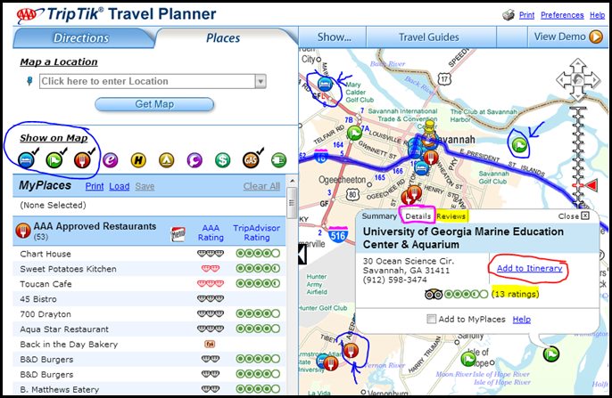This screenshot has height=398, width=612.
Task: Click the Help link in the popup
Action: (521, 320)
